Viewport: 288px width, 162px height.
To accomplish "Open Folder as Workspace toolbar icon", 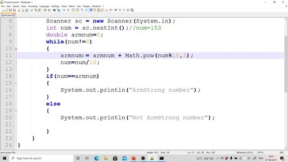I will 107,10.
